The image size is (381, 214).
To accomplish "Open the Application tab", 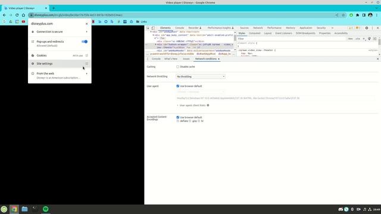I will (305, 28).
